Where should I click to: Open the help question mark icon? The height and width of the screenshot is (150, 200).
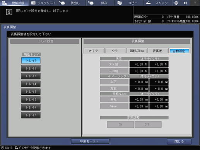[195, 3]
